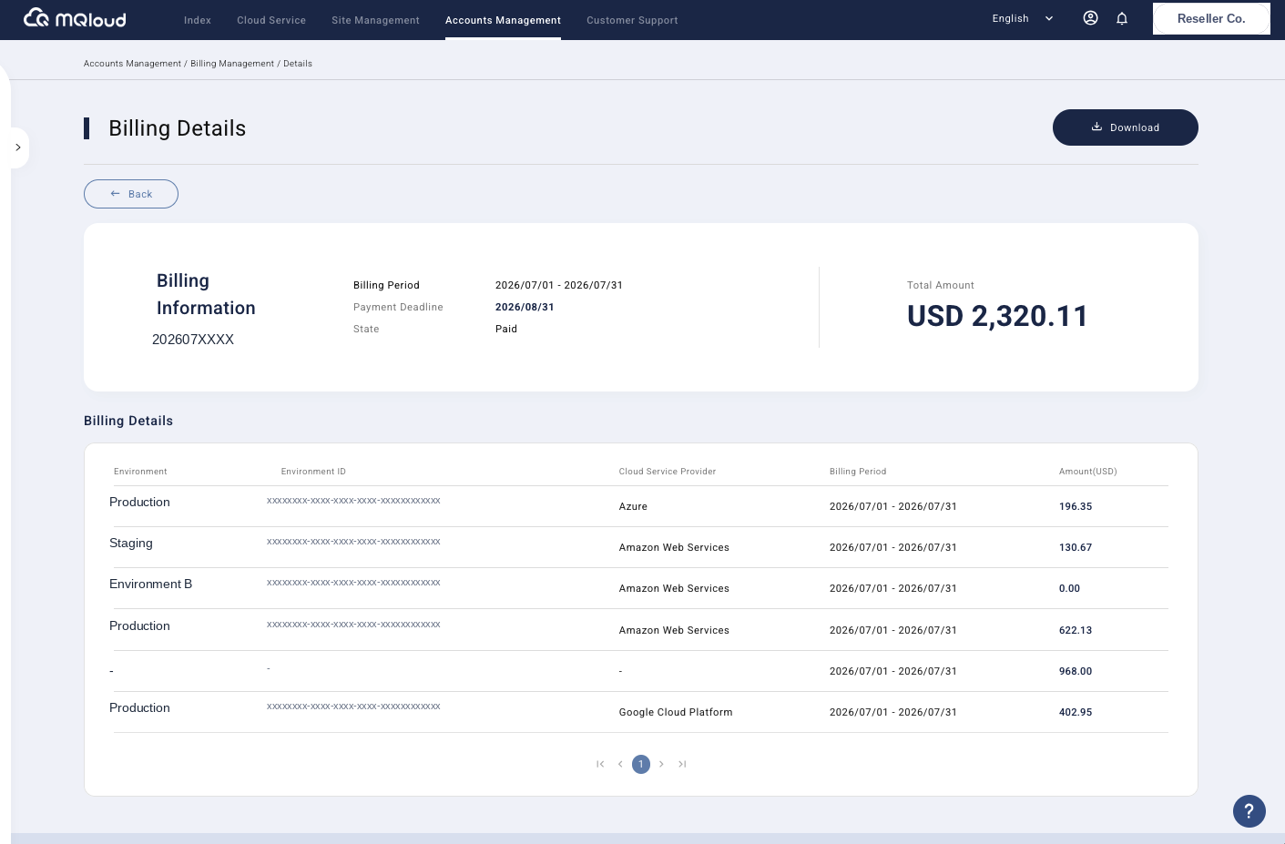Open the Index menu
The height and width of the screenshot is (844, 1285).
(198, 20)
